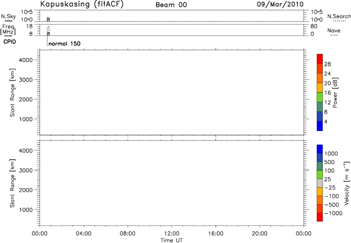This screenshot has width=351, height=243.
Task: Click the data marker in the frequency panel
Action: [48, 31]
